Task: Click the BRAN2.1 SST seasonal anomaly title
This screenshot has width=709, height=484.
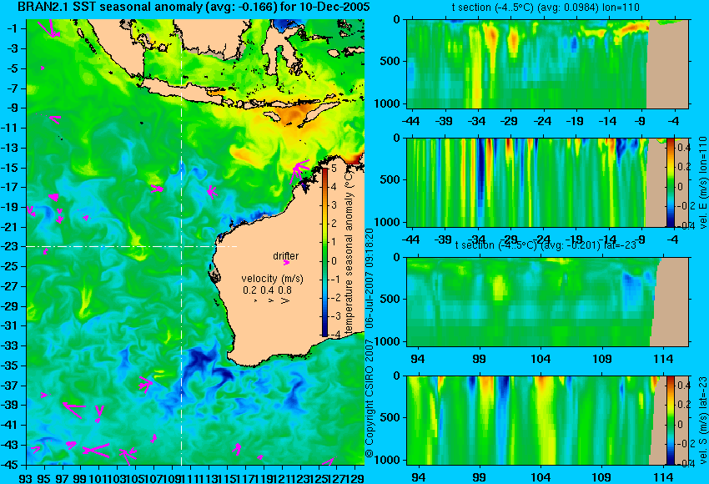Action: point(194,7)
